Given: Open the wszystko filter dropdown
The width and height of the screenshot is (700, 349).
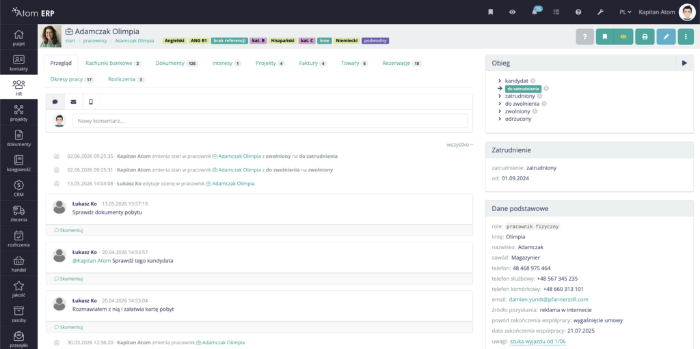Looking at the screenshot, I should [x=459, y=145].
